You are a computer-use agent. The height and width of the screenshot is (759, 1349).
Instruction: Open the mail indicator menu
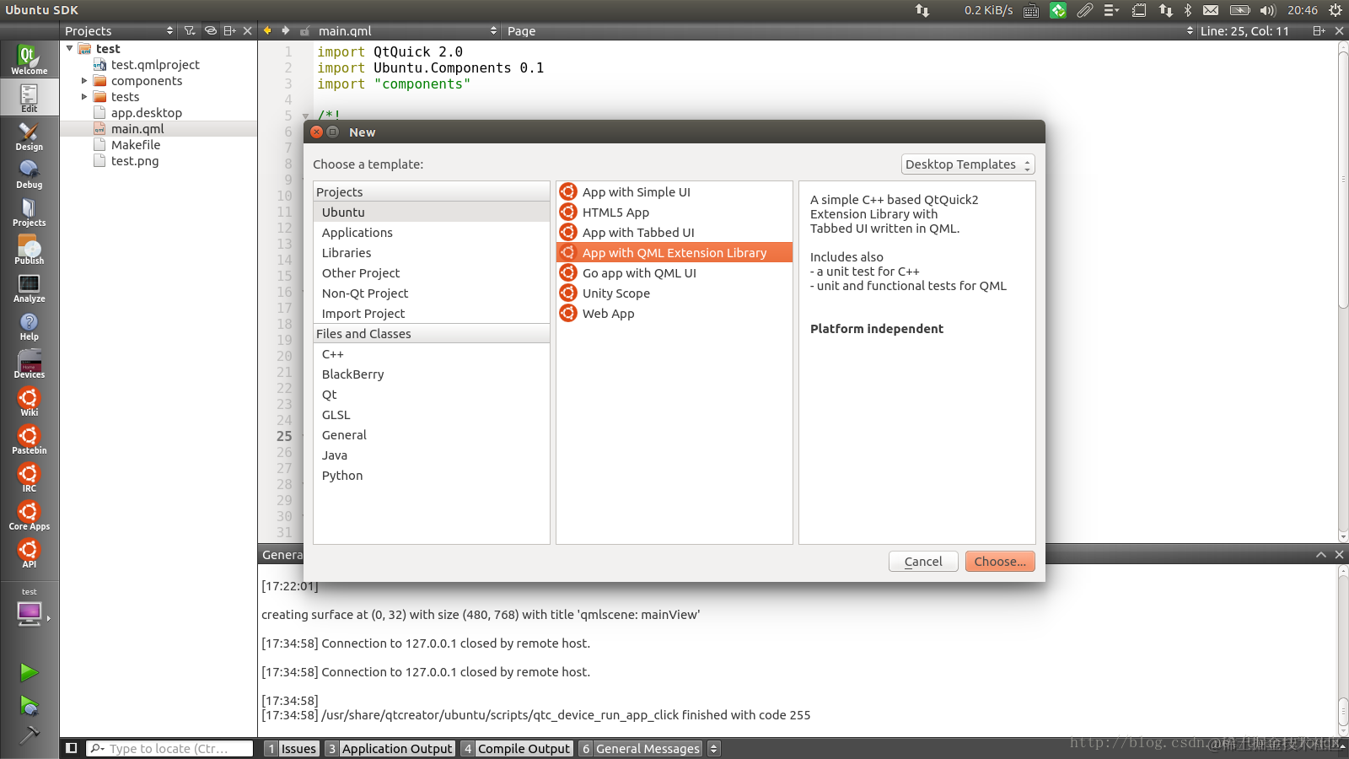pyautogui.click(x=1211, y=10)
